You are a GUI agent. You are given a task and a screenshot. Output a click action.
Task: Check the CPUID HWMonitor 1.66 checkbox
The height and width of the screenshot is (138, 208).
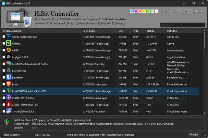(4, 105)
